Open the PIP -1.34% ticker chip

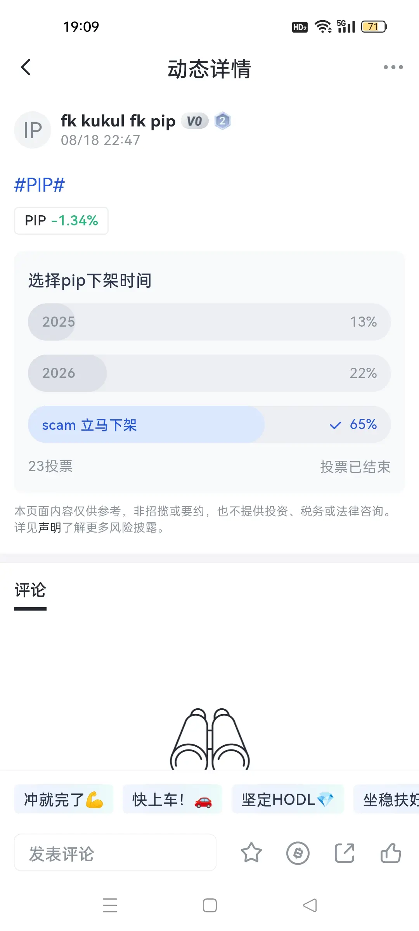click(61, 221)
